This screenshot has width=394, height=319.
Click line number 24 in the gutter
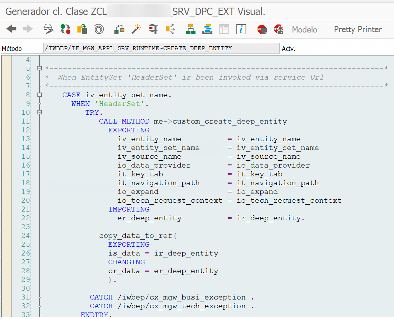tap(25, 236)
